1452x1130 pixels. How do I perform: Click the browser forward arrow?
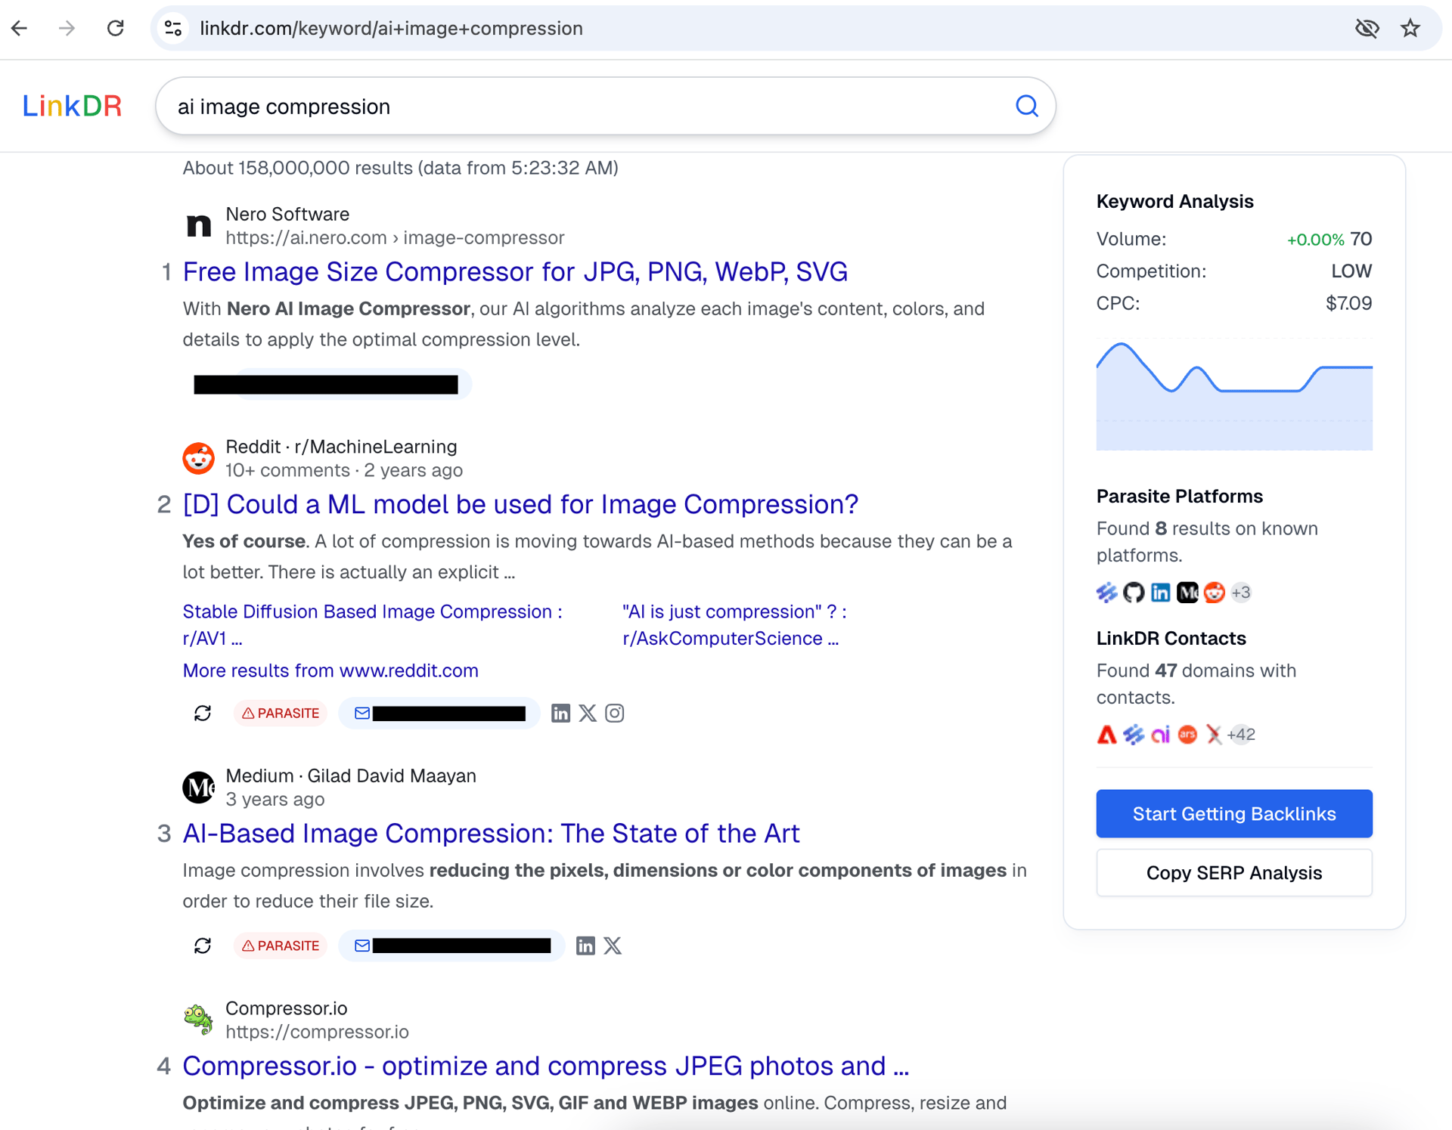click(x=67, y=29)
